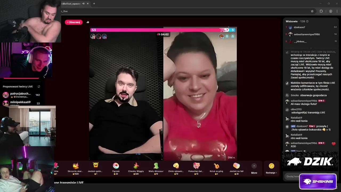Click username olivv2115 in chat

[x=296, y=109]
